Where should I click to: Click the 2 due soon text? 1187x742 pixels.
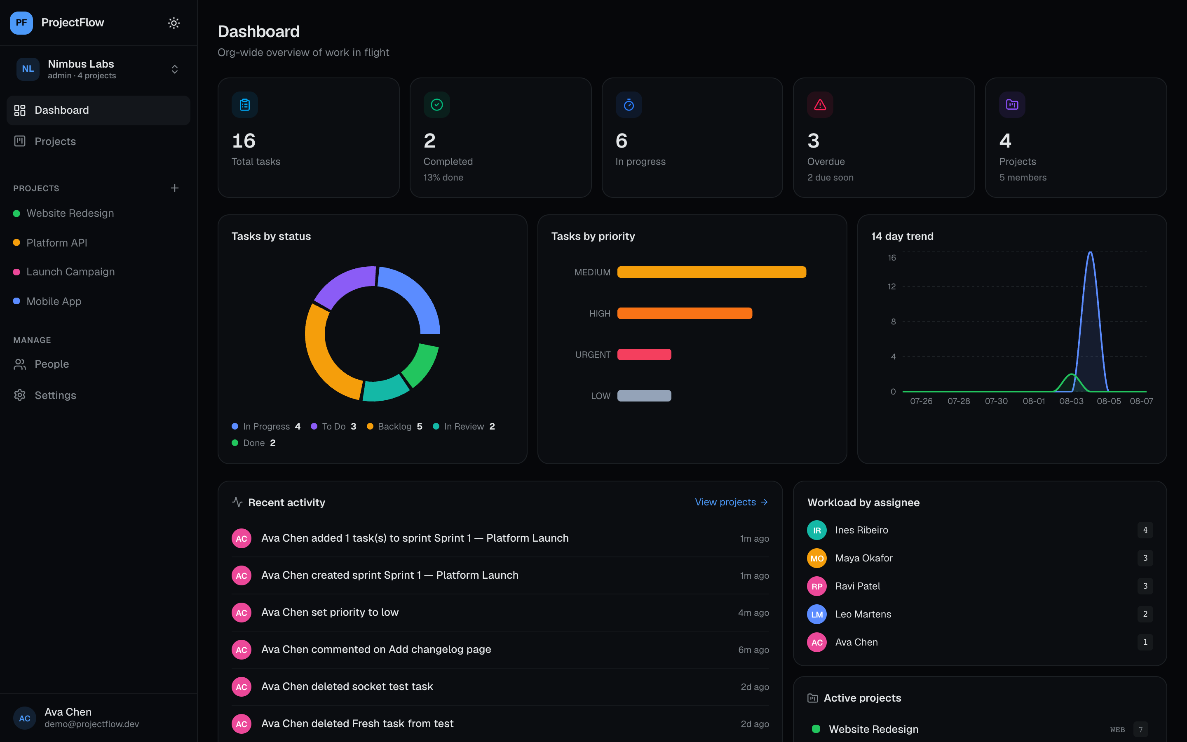830,178
